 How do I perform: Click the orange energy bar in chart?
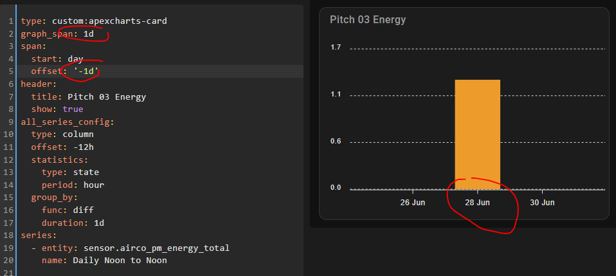coord(477,134)
